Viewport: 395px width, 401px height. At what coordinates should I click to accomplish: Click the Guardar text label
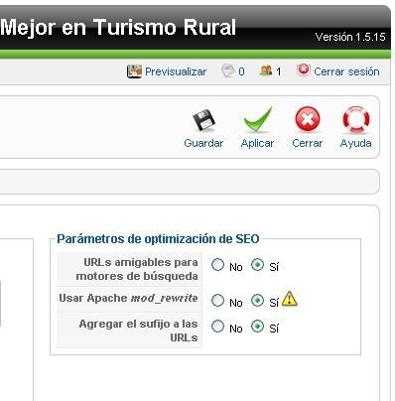[x=203, y=143]
